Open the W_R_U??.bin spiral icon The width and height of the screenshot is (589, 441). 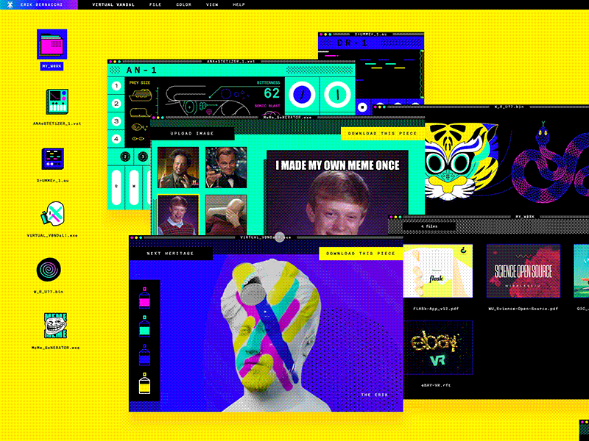[49, 269]
